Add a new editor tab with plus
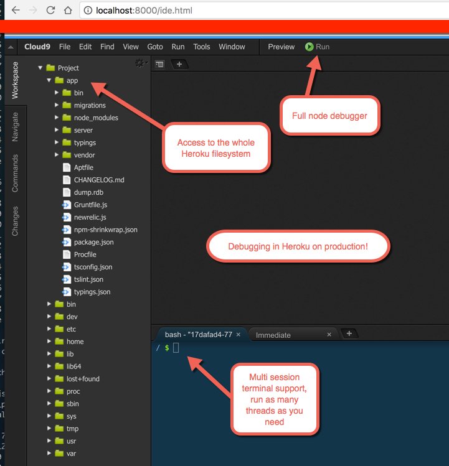The image size is (449, 466). (x=179, y=64)
